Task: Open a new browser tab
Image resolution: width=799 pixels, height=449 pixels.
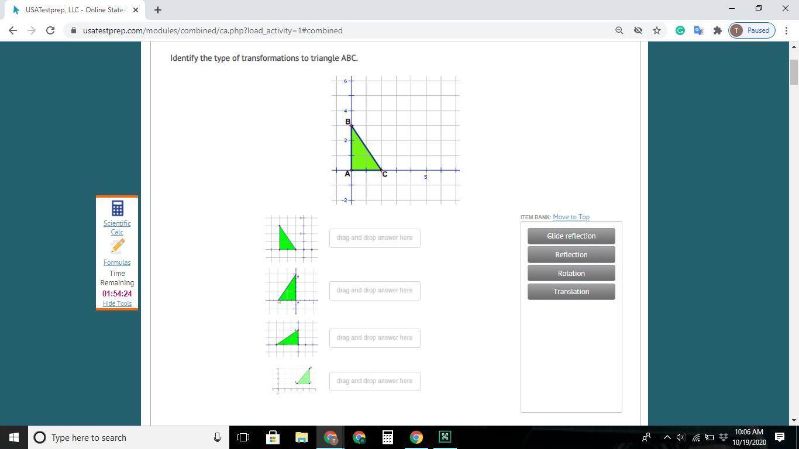Action: [x=157, y=10]
